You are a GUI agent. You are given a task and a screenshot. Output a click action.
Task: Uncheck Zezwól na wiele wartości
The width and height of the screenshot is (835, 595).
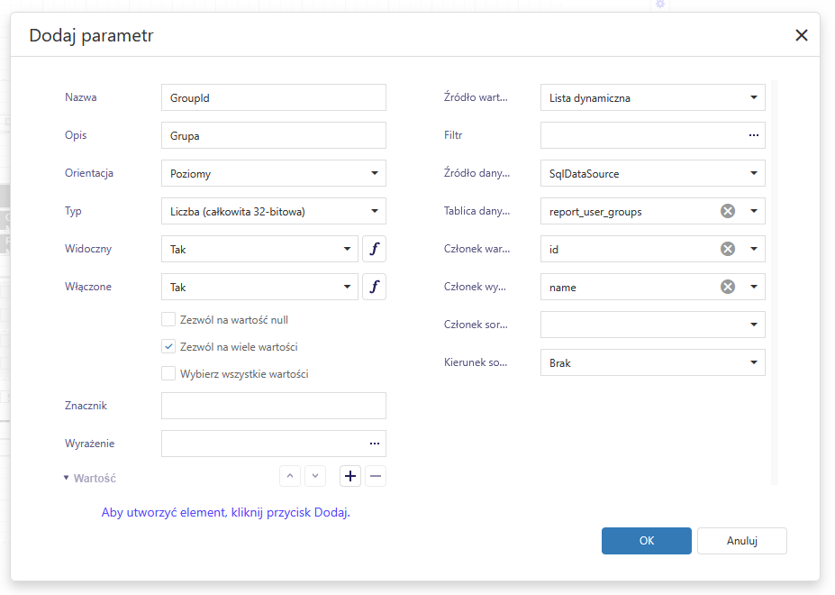click(168, 347)
